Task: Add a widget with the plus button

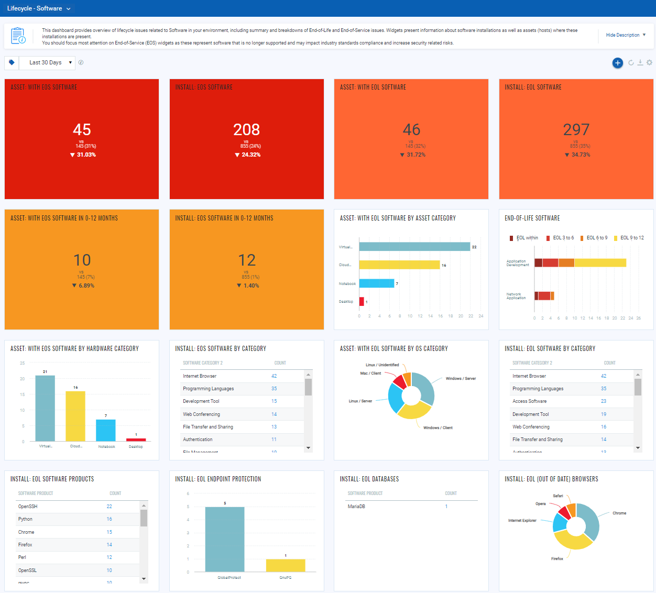Action: 618,63
